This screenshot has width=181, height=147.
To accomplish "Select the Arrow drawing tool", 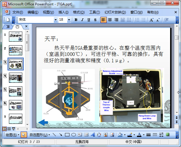I will pyautogui.click(x=61, y=135).
